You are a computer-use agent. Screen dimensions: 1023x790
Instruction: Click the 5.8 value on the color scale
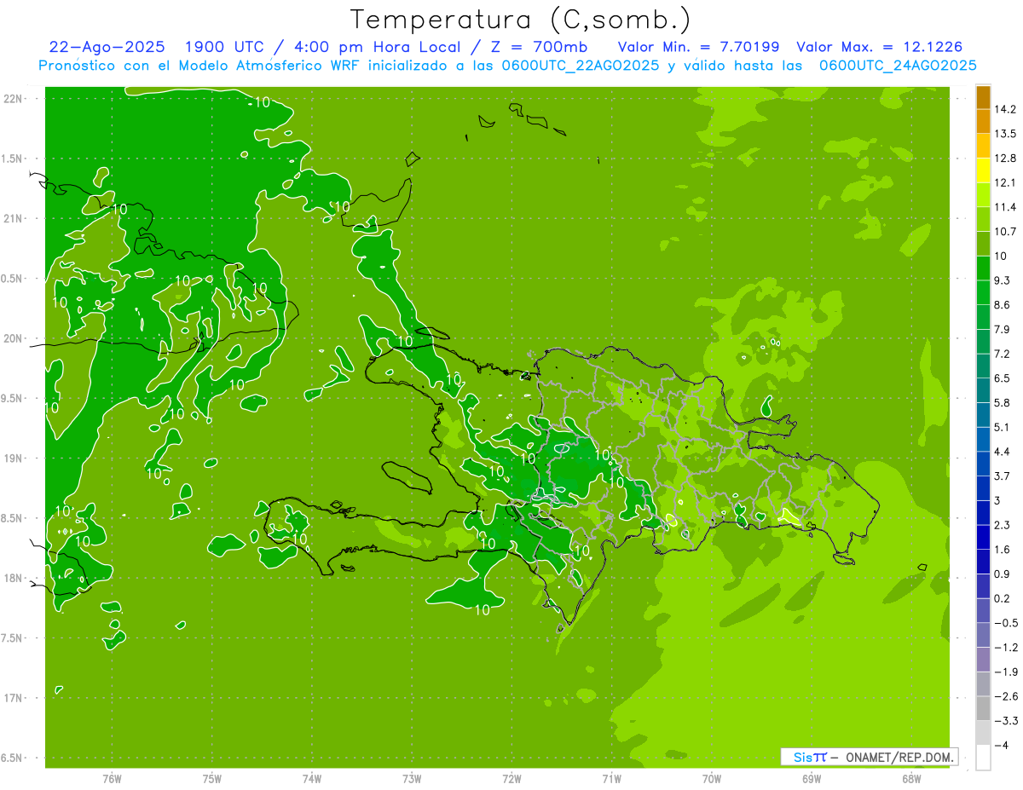pos(1003,402)
